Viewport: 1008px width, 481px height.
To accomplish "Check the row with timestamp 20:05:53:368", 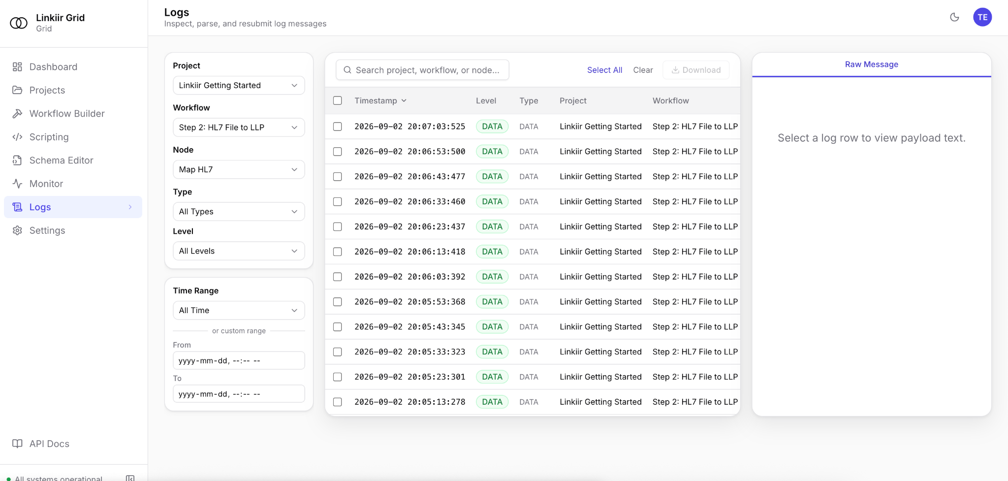I will [338, 302].
